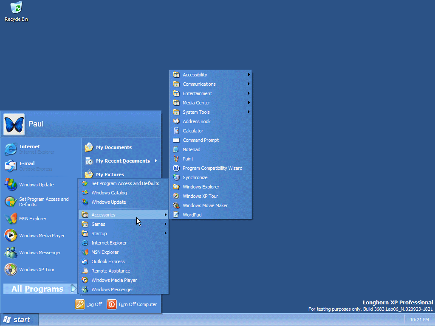
Task: Select Program Compatibility Wizard entry
Action: [x=212, y=168]
